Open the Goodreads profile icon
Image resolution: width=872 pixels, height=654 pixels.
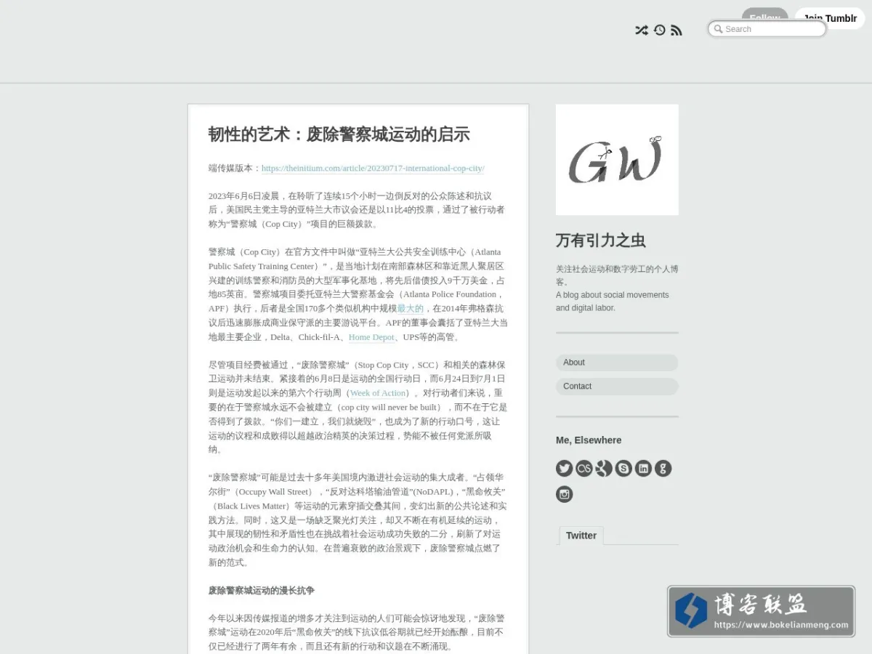tap(663, 468)
